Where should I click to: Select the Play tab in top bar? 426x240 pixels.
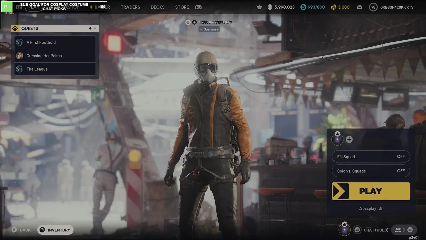[34, 7]
